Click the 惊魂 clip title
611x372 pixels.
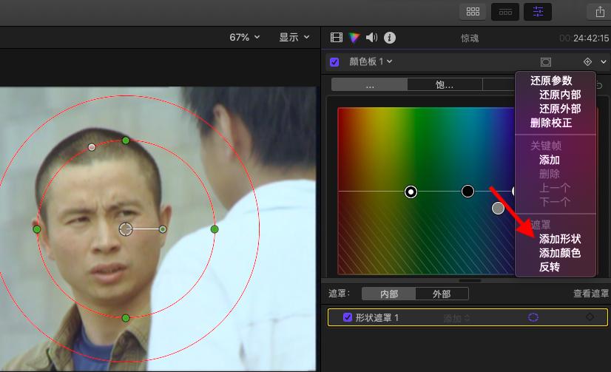pos(470,38)
